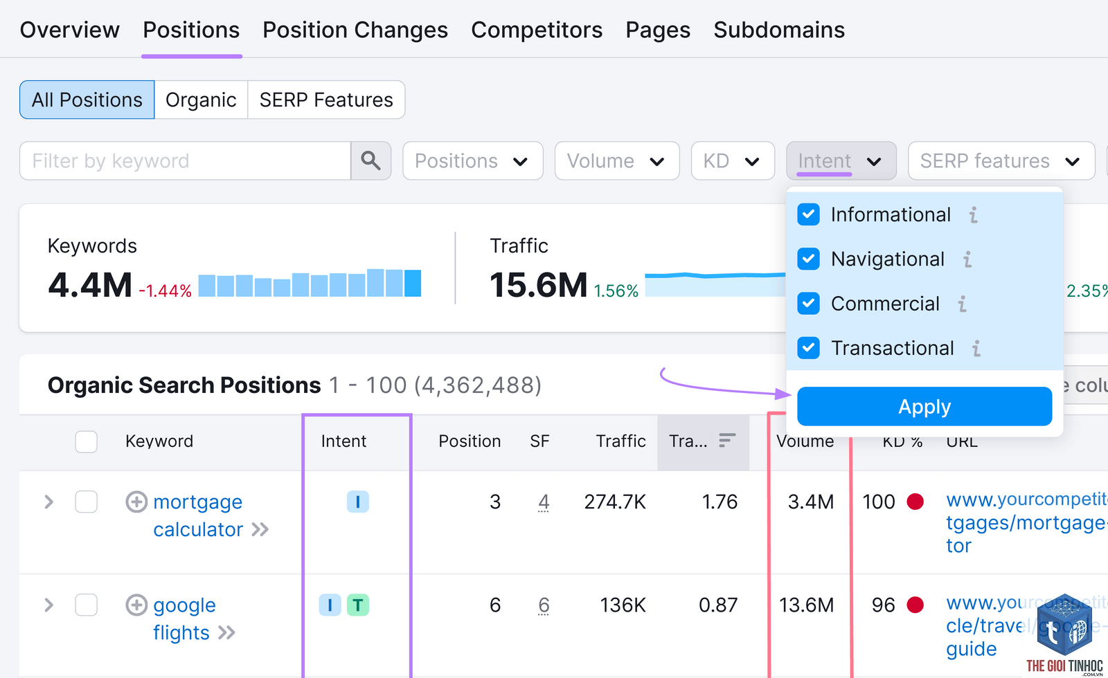Uncheck the Commercial intent checkbox
The width and height of the screenshot is (1108, 678).
pyautogui.click(x=808, y=303)
